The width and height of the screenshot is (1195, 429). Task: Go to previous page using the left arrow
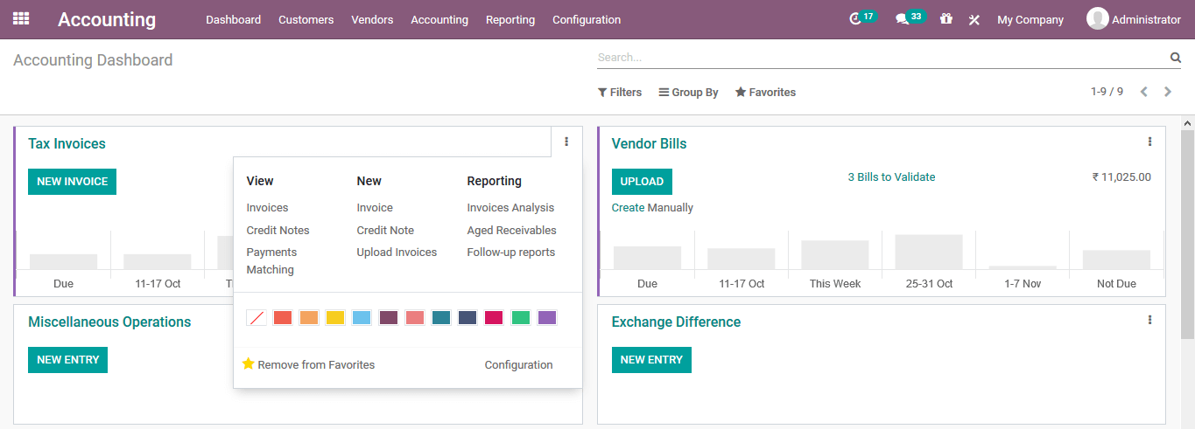click(x=1143, y=92)
